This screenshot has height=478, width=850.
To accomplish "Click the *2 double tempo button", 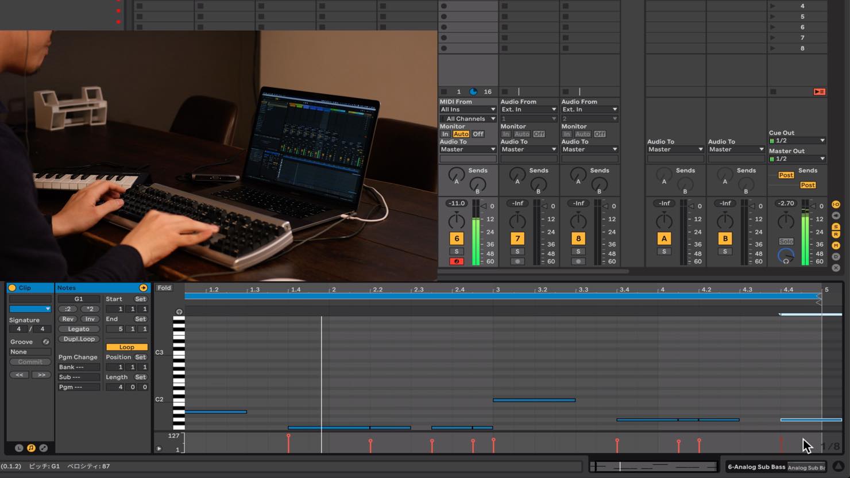I will [90, 309].
